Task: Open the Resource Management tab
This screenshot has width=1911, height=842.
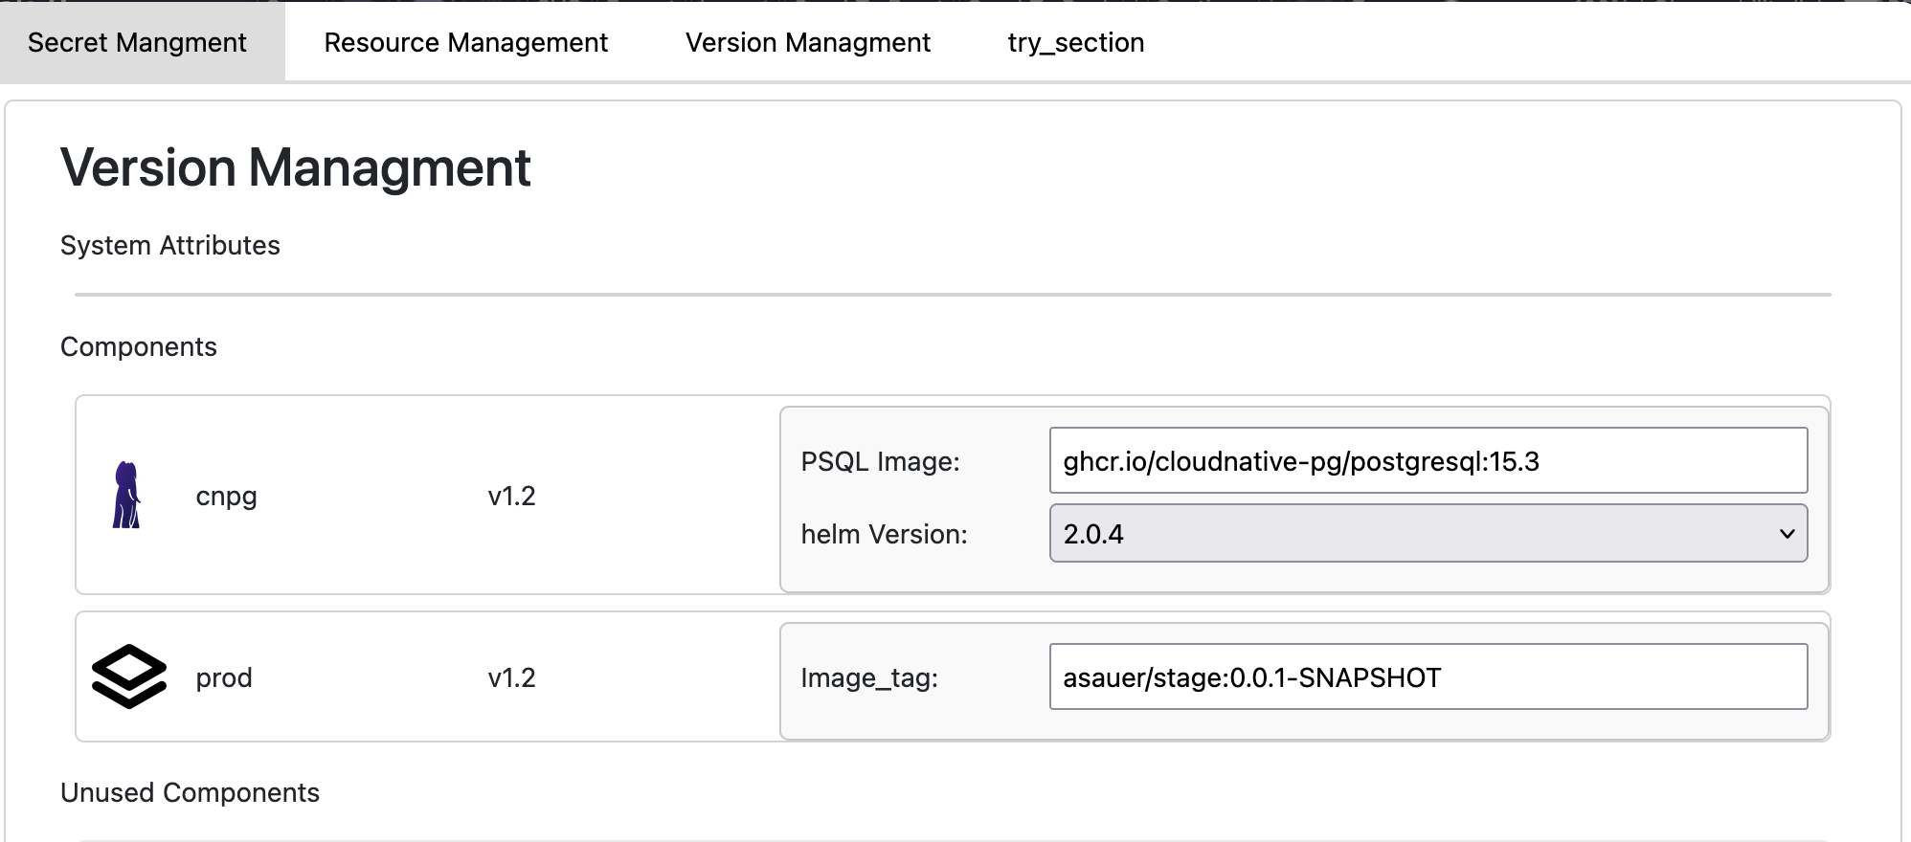Action: point(465,42)
